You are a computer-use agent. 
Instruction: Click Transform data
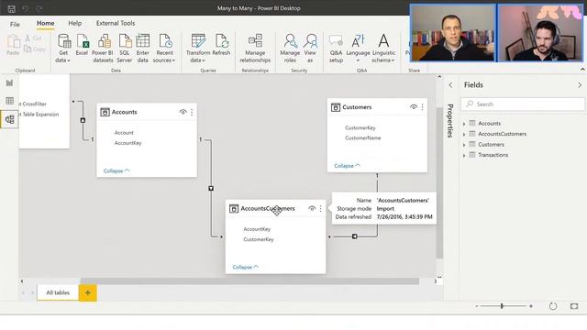pyautogui.click(x=198, y=48)
